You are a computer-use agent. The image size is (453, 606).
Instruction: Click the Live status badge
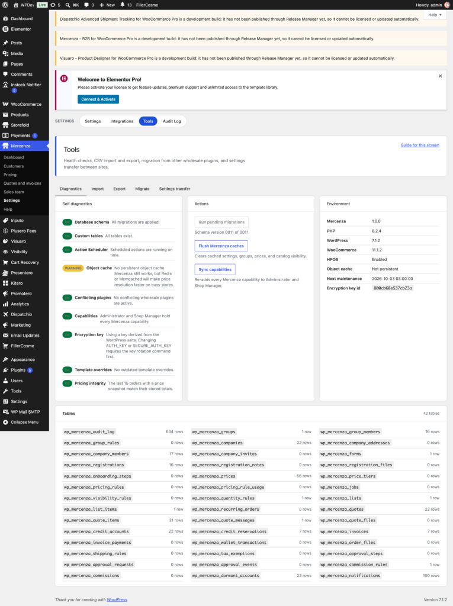click(x=42, y=5)
